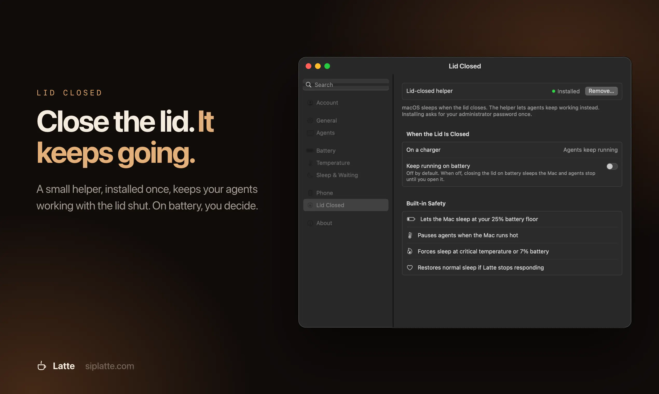659x394 pixels.
Task: Click the green Installed status dot
Action: pyautogui.click(x=553, y=91)
